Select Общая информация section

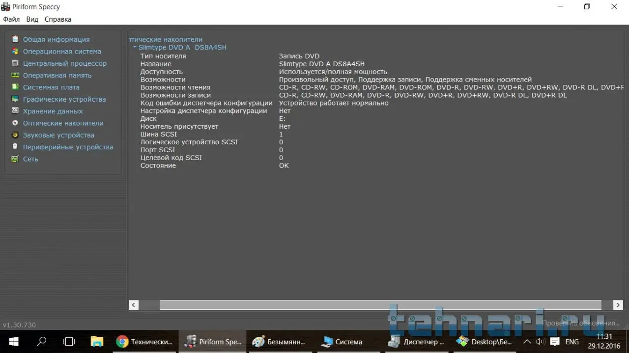(56, 39)
